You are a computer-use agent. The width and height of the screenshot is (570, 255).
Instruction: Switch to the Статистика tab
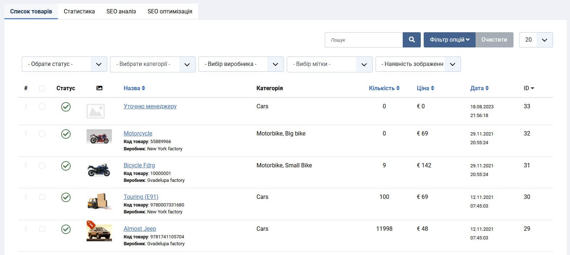point(79,11)
